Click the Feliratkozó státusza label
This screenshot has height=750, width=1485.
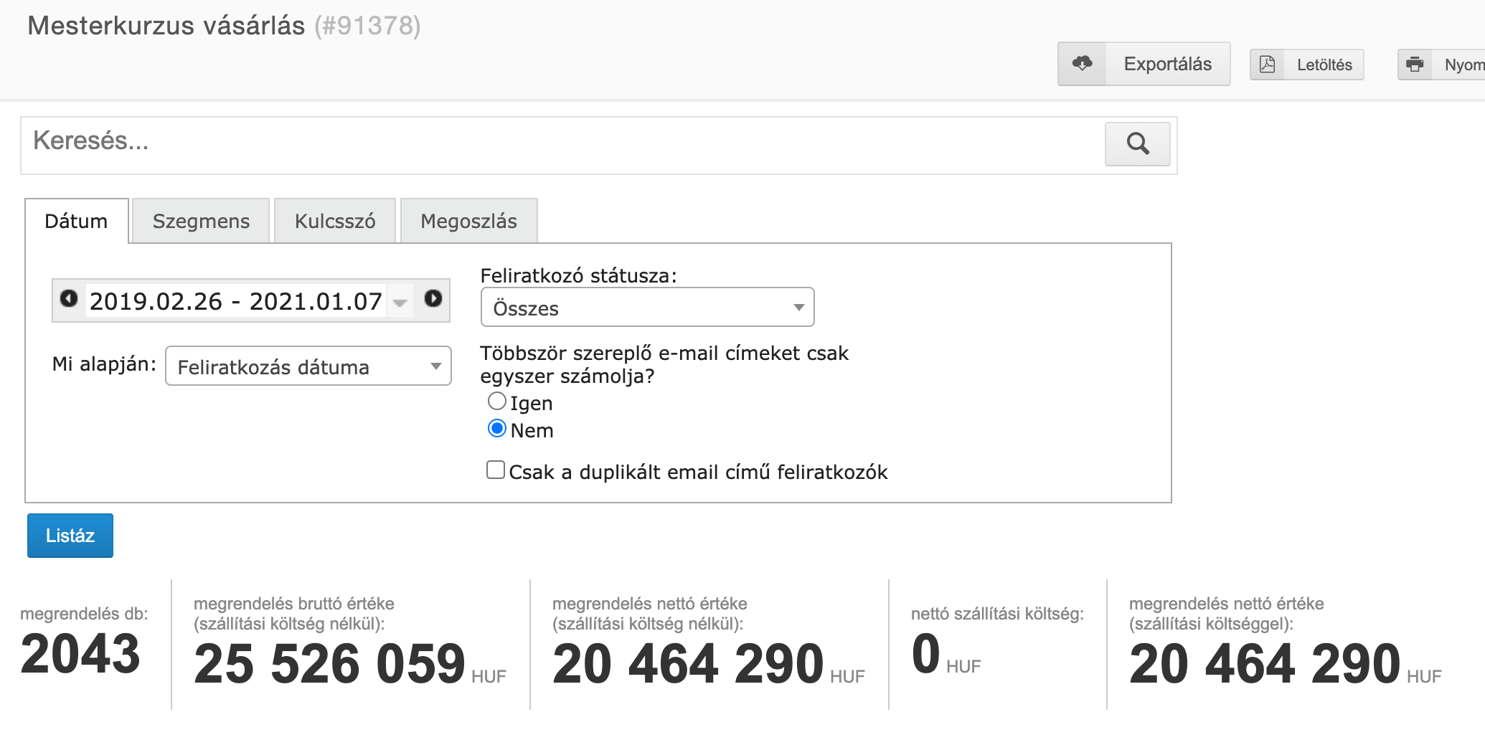(x=578, y=275)
